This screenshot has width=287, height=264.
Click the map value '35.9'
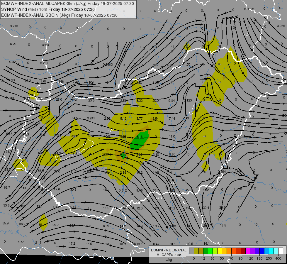[6, 223]
